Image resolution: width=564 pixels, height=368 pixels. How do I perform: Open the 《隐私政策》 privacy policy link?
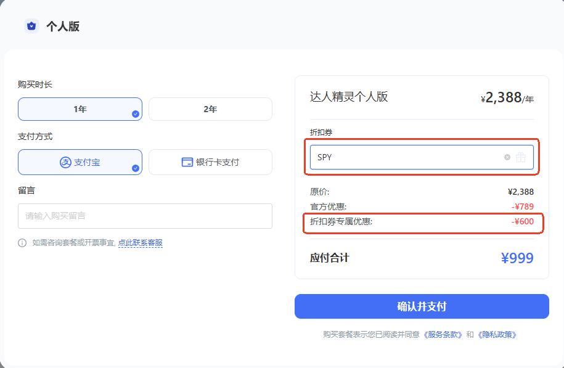(x=499, y=333)
